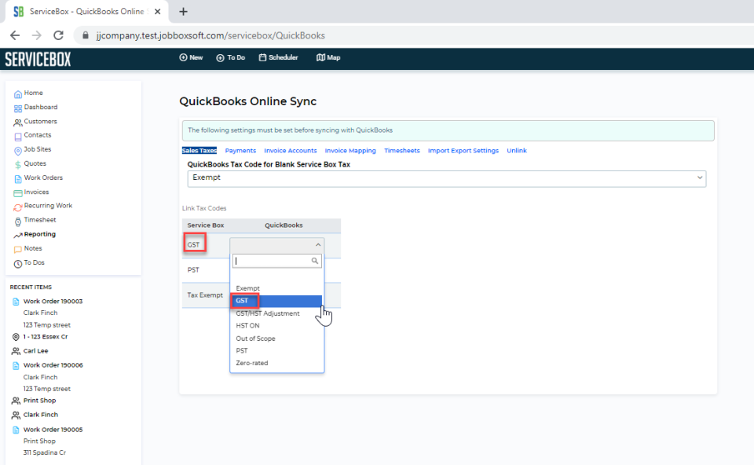Select GST/HST Adjustment option
Image resolution: width=754 pixels, height=465 pixels.
[x=267, y=313]
